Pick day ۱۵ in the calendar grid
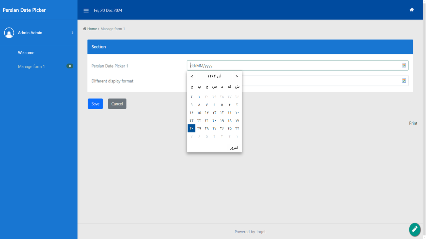426x239 pixels. [199, 113]
